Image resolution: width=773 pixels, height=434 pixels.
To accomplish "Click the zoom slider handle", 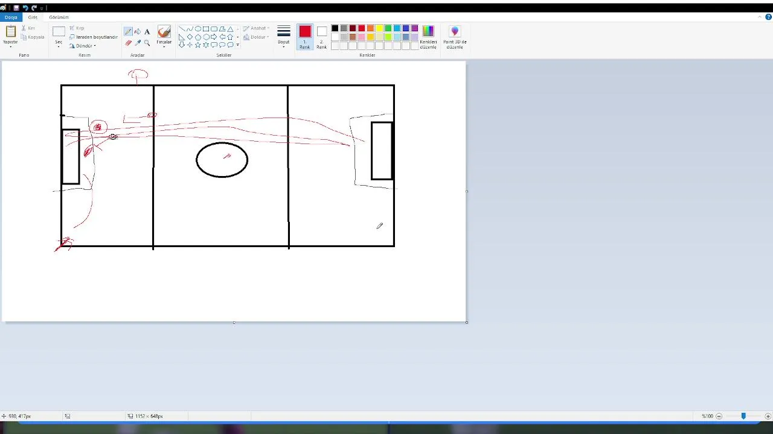I will point(743,416).
